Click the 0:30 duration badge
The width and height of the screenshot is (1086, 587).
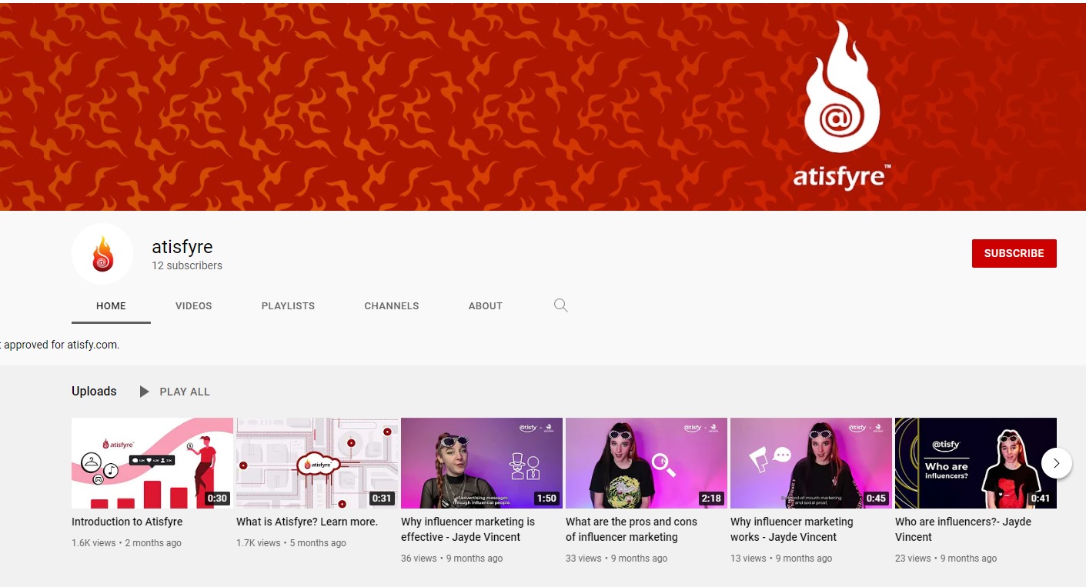click(x=218, y=498)
